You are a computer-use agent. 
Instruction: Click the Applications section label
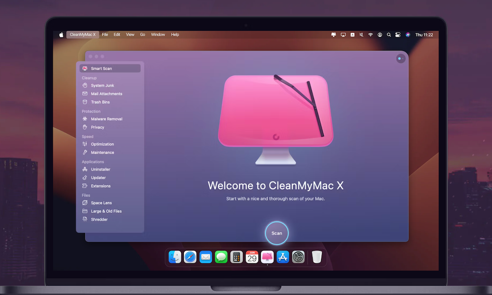click(93, 162)
